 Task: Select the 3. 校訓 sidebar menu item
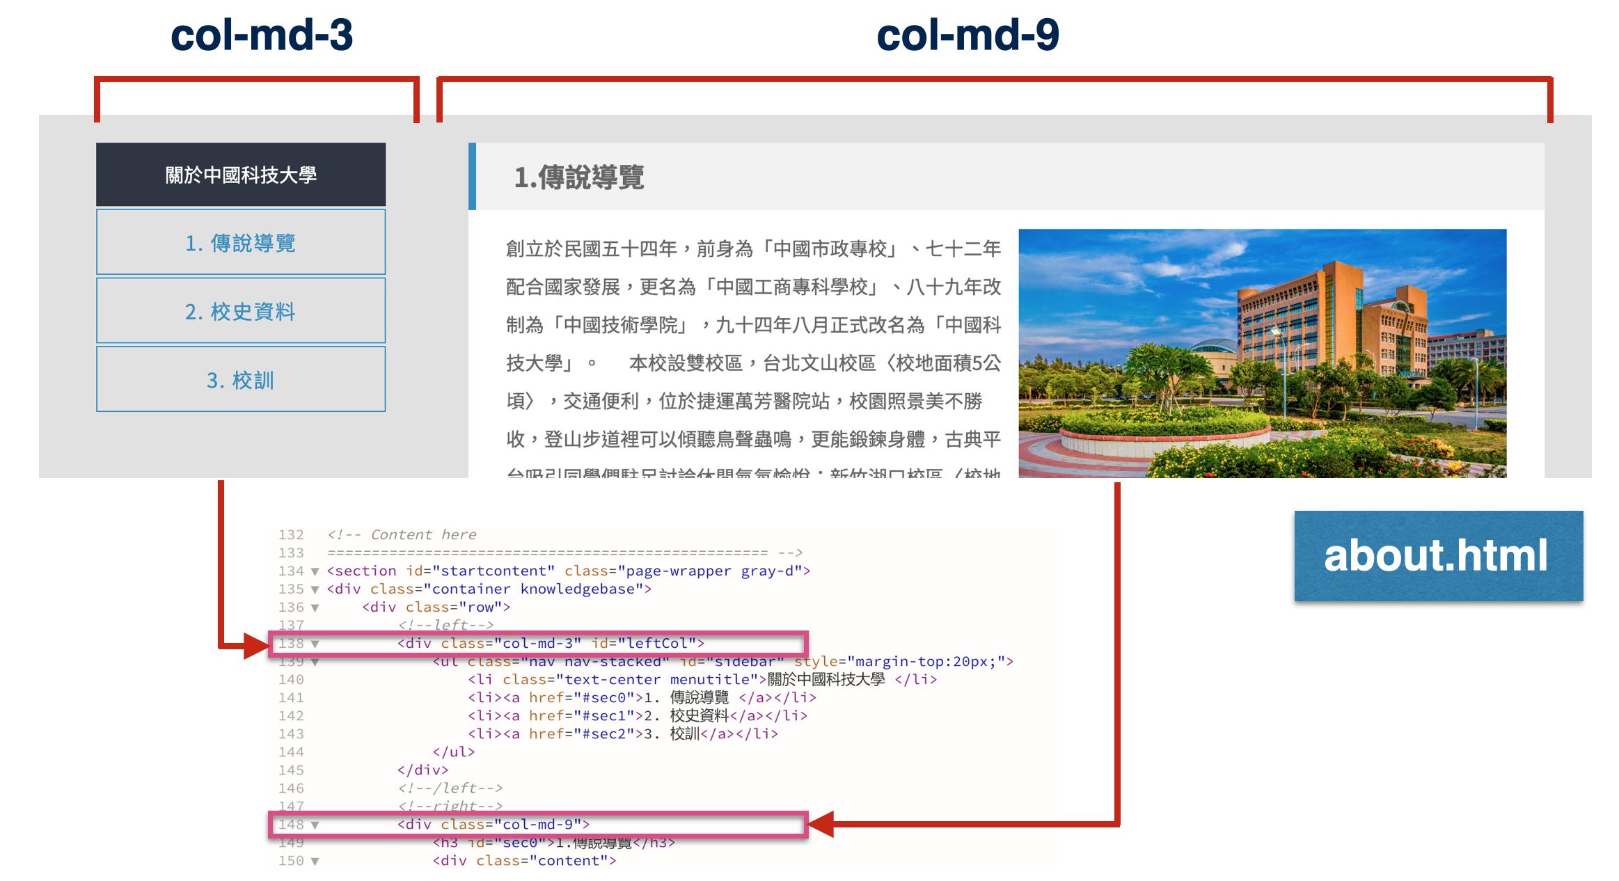coord(240,380)
